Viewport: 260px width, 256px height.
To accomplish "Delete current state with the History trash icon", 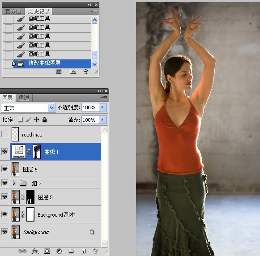I will (85, 72).
